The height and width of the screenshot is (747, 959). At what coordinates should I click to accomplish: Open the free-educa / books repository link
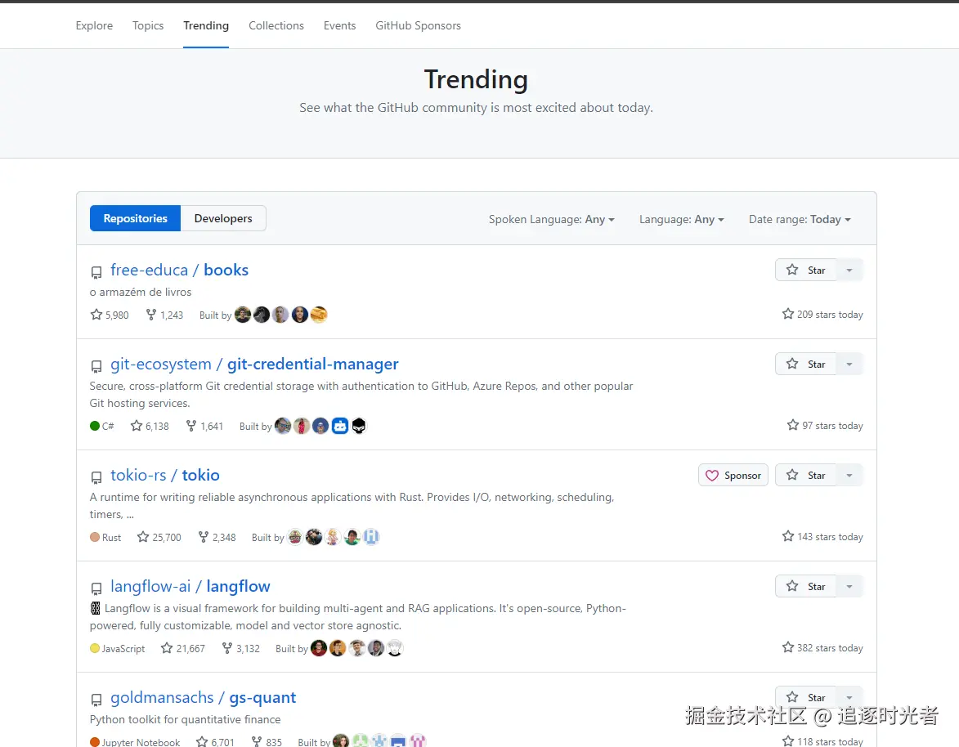click(x=179, y=271)
